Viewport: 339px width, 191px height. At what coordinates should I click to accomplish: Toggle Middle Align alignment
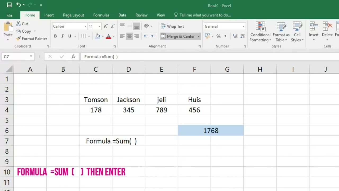[129, 26]
